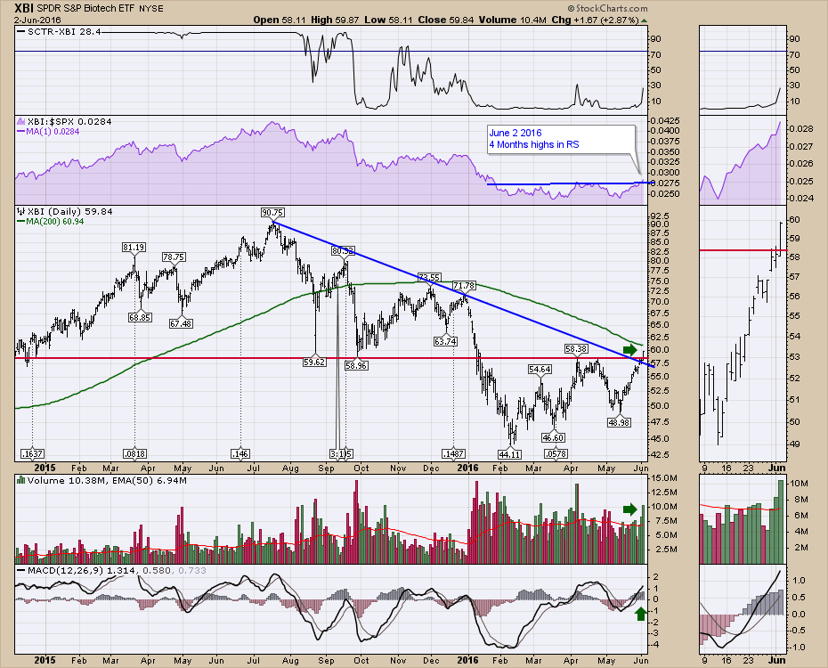
Task: Click the XBI:$SPX 0.0284 legend label
Action: (64, 121)
